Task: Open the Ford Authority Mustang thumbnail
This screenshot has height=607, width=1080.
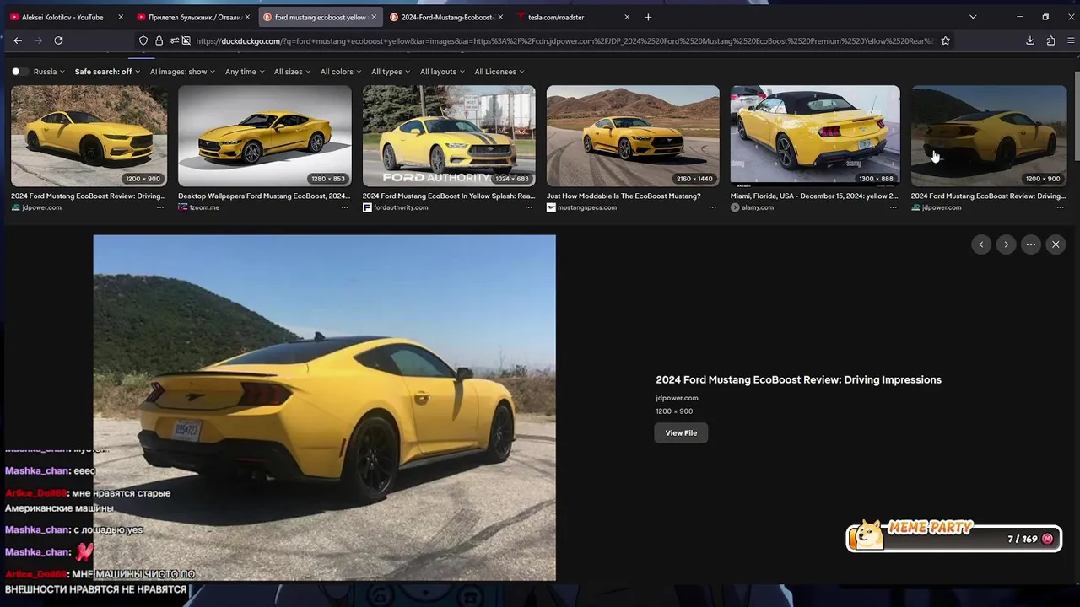Action: pos(449,136)
